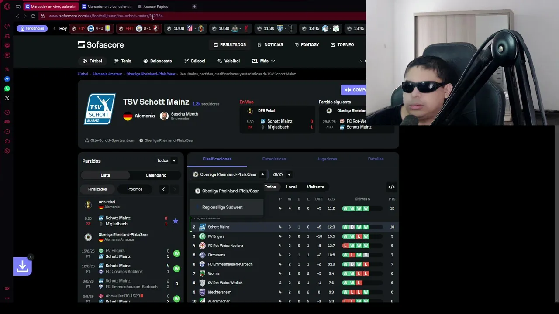
Task: Open browser history clock icon in sidebar
Action: [x=7, y=132]
